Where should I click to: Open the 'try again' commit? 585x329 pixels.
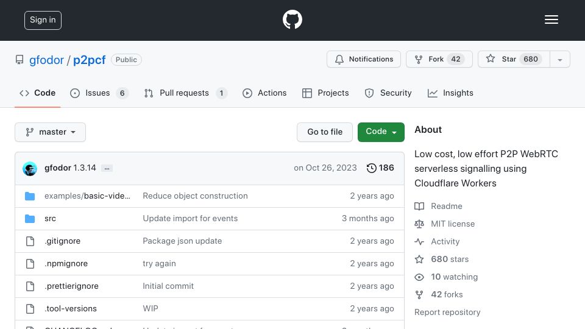[x=159, y=263]
